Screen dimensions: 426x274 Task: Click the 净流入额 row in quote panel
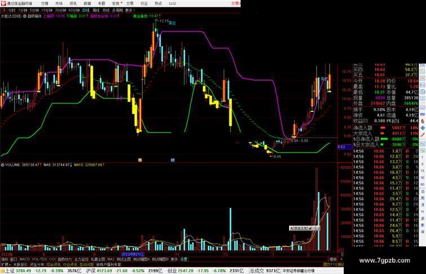(386, 128)
